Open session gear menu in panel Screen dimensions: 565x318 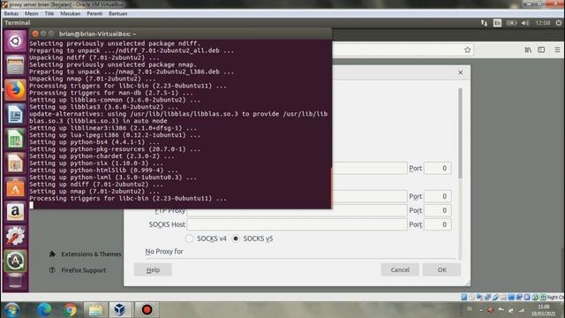(558, 23)
